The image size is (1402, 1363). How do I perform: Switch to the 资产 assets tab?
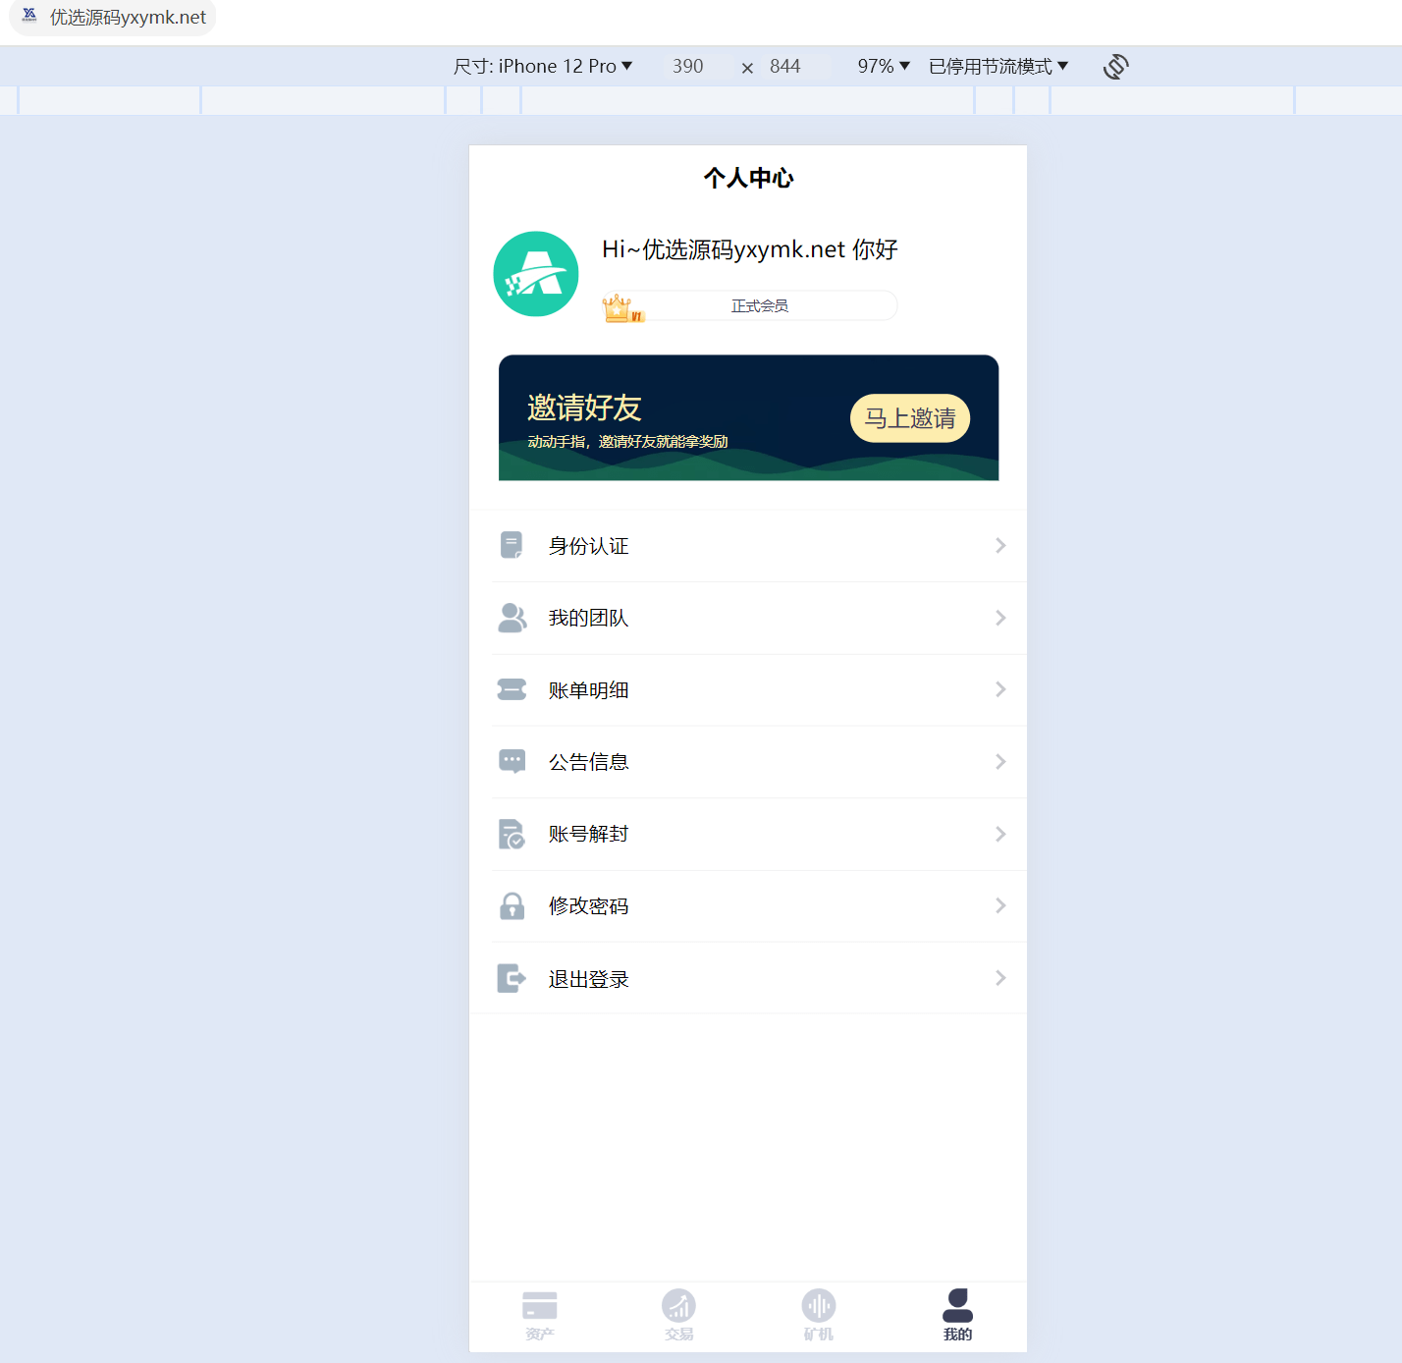(x=539, y=1316)
